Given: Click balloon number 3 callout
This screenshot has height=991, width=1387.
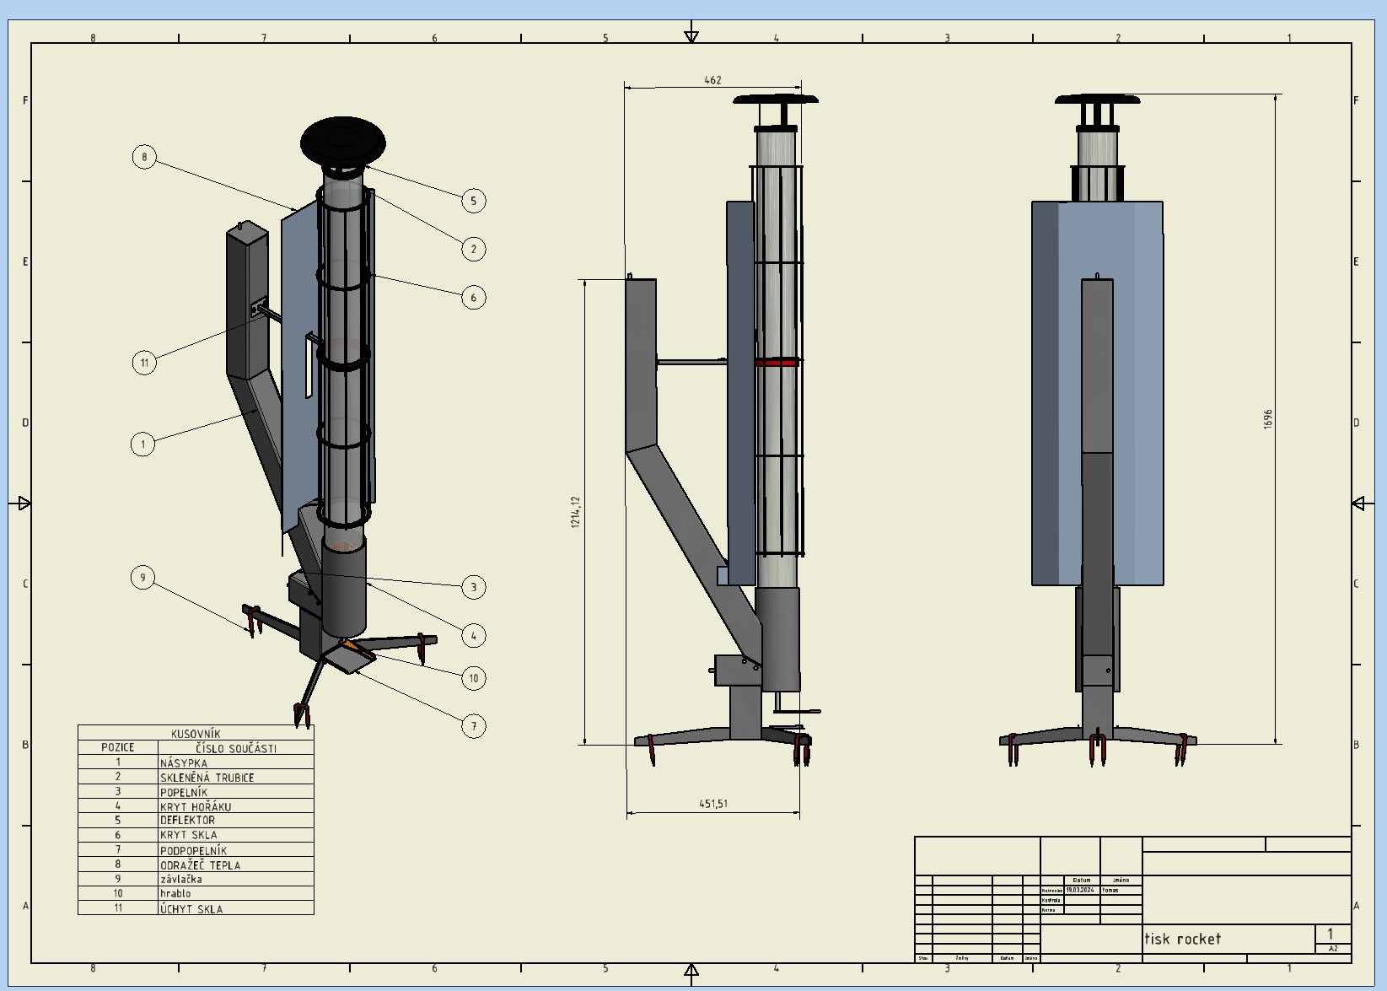Looking at the screenshot, I should [x=473, y=587].
